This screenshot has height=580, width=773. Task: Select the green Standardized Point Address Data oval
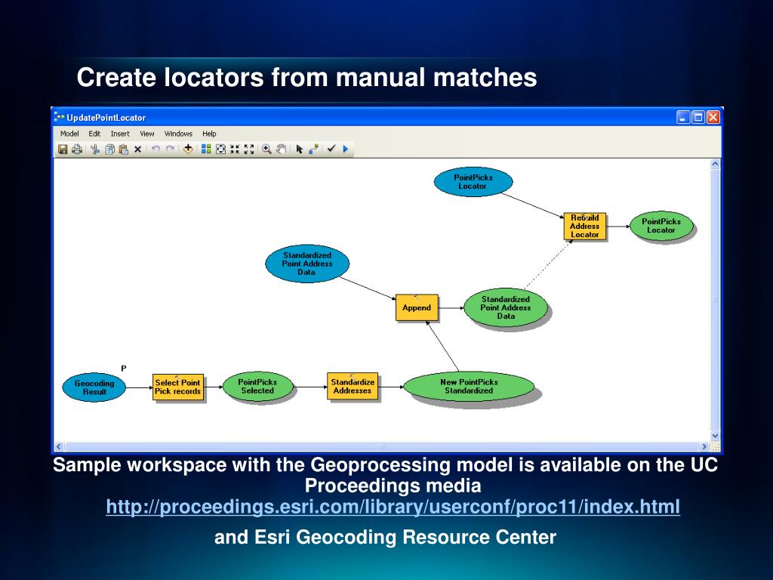point(506,308)
